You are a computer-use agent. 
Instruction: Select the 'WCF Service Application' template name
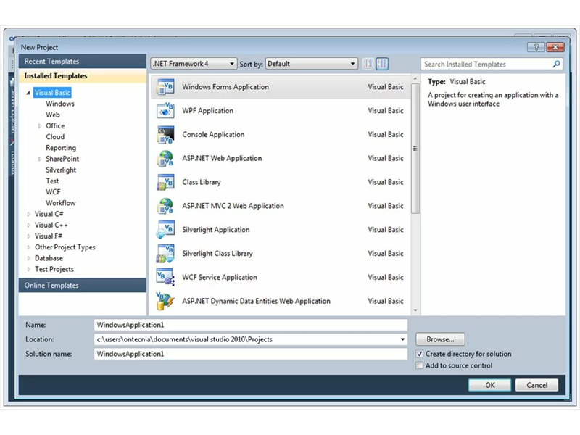pyautogui.click(x=220, y=278)
